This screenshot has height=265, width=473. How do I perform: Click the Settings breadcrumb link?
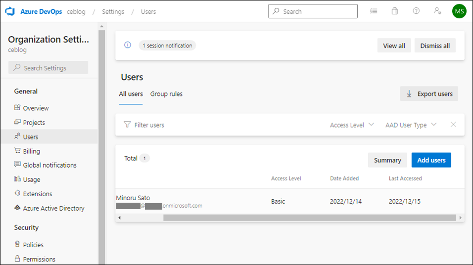[x=113, y=11]
